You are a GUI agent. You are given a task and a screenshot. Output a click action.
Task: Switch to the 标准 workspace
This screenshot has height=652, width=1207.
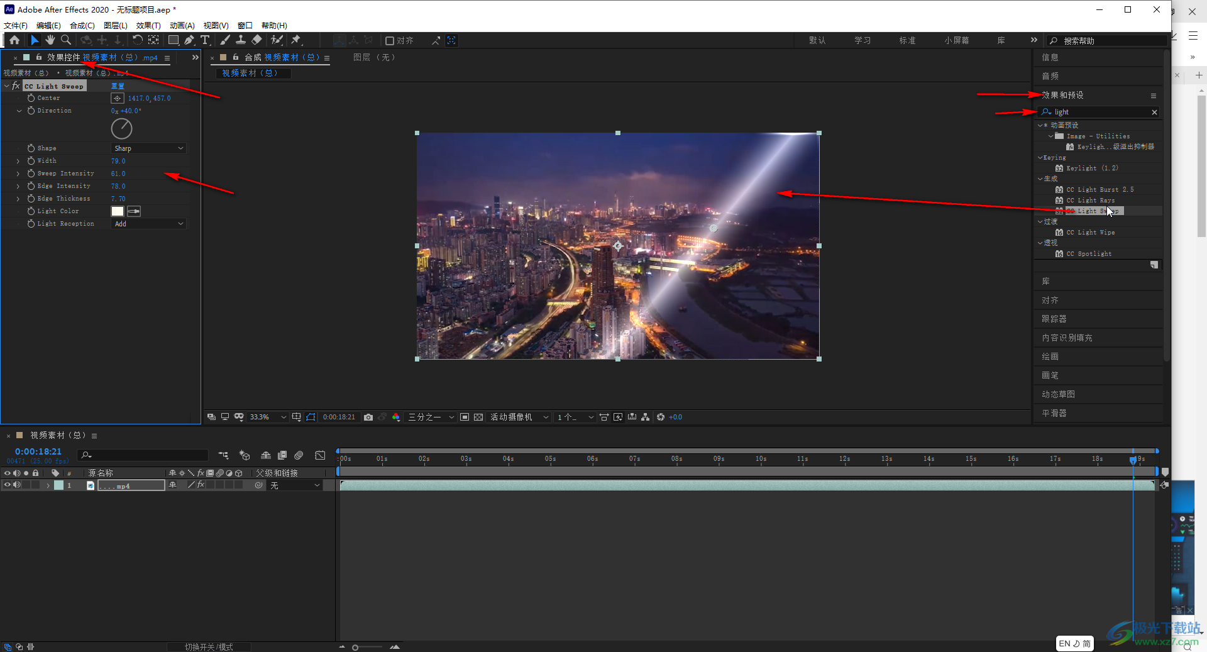(x=907, y=40)
